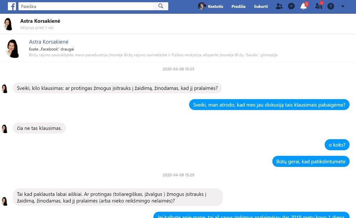Click the "Būtų gerai, kad patikslintumėte" message
The width and height of the screenshot is (356, 218).
[x=311, y=161]
